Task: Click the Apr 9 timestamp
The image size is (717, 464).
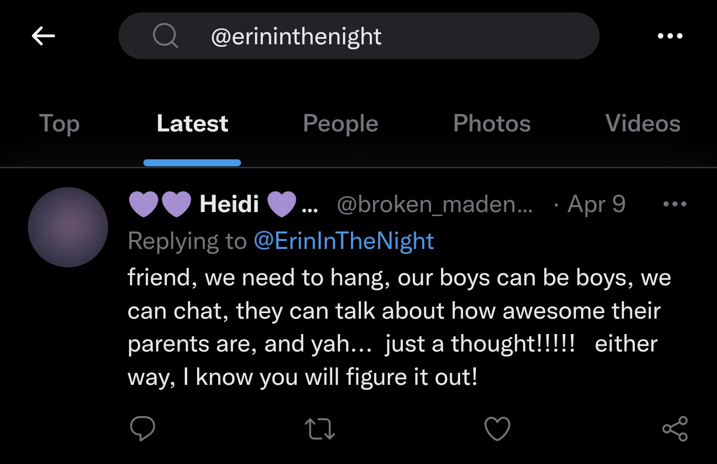Action: coord(597,204)
